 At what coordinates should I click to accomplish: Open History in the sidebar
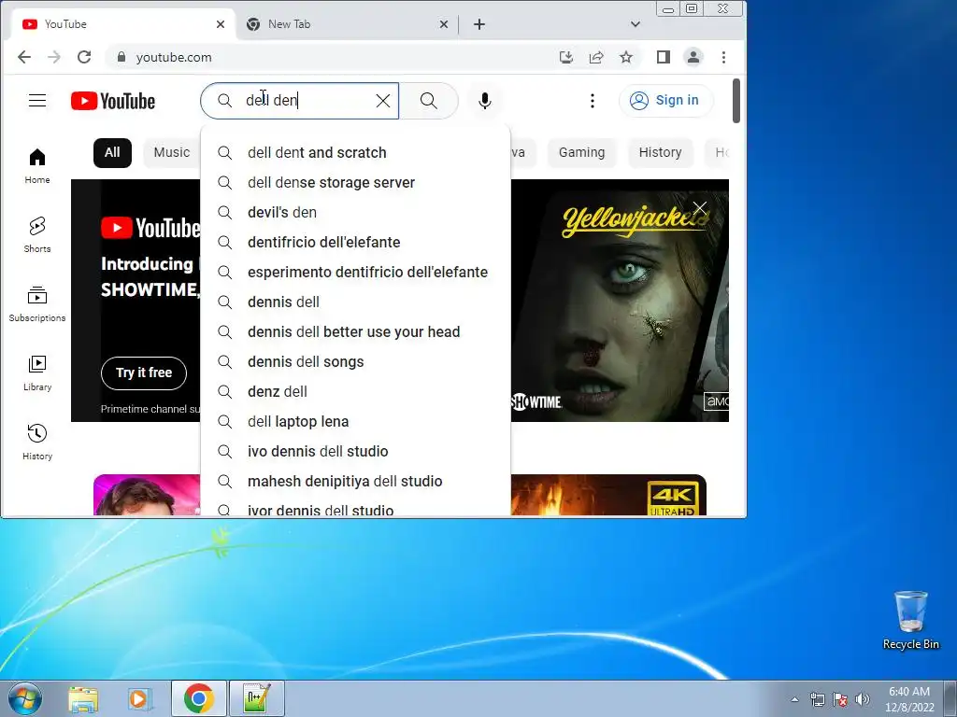(37, 442)
